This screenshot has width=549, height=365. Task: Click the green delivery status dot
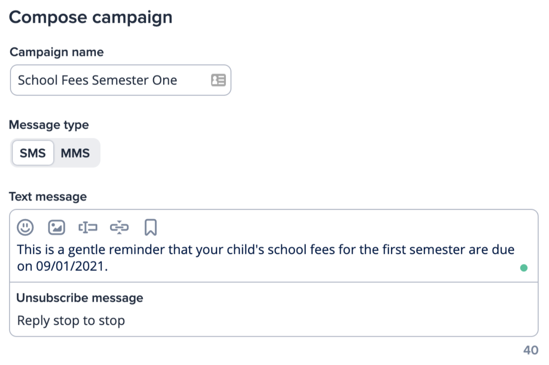[x=524, y=267]
